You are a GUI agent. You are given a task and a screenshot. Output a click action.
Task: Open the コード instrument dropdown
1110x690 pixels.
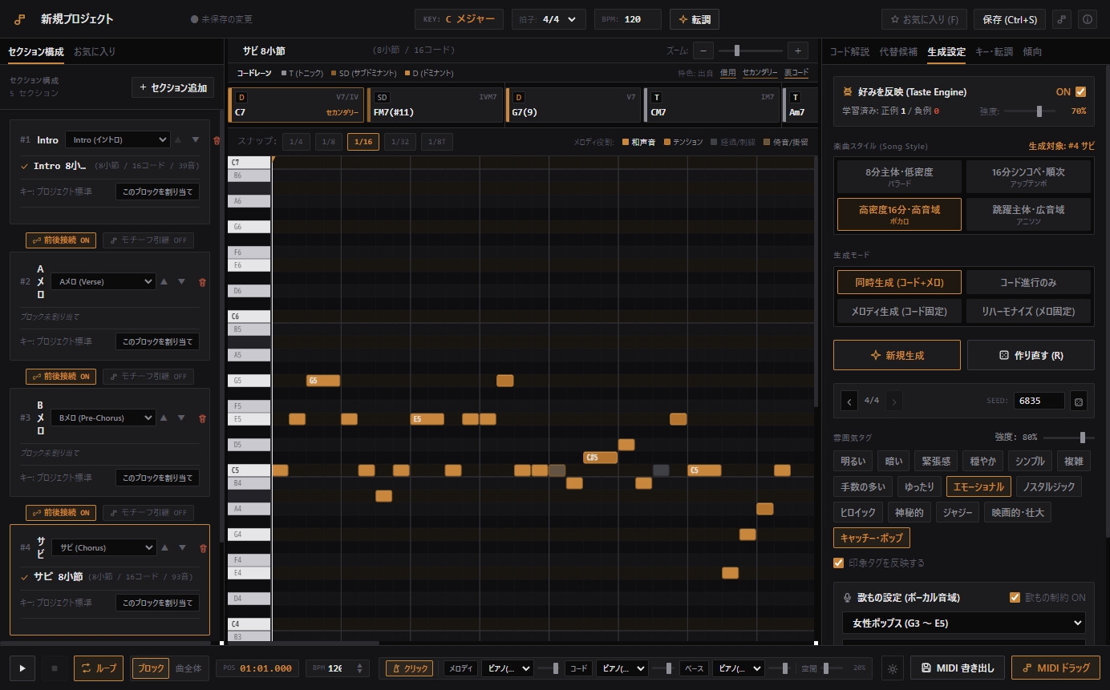(622, 668)
